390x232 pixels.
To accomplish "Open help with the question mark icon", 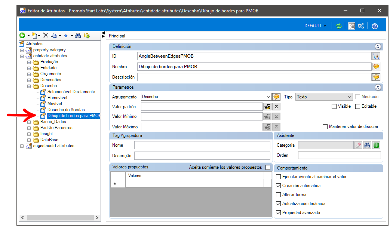I will point(375,26).
